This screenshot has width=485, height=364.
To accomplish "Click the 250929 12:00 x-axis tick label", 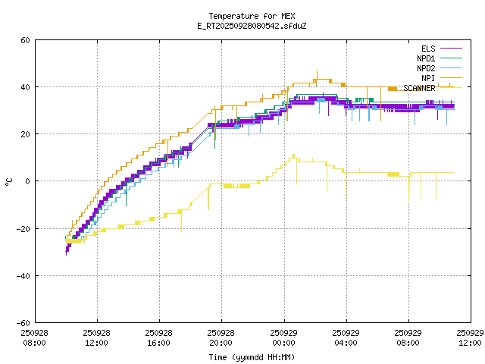I will click(471, 337).
